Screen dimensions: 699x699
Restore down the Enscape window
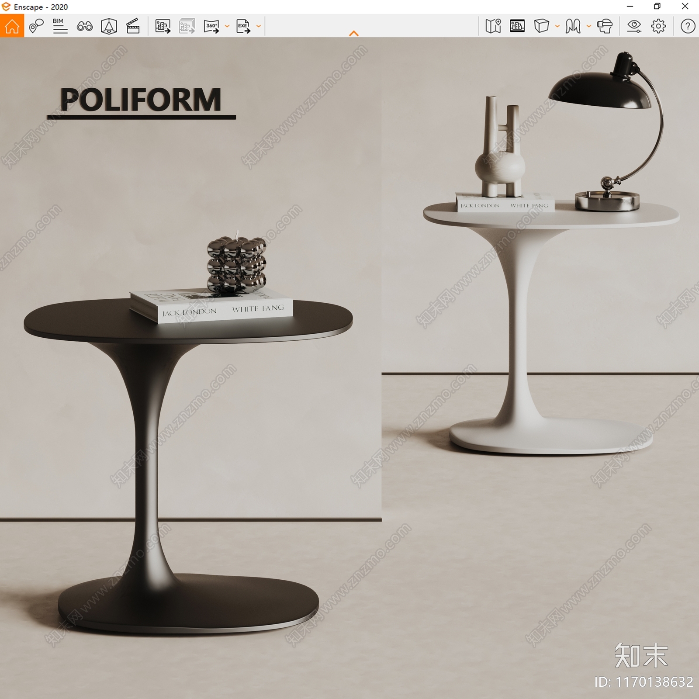657,7
